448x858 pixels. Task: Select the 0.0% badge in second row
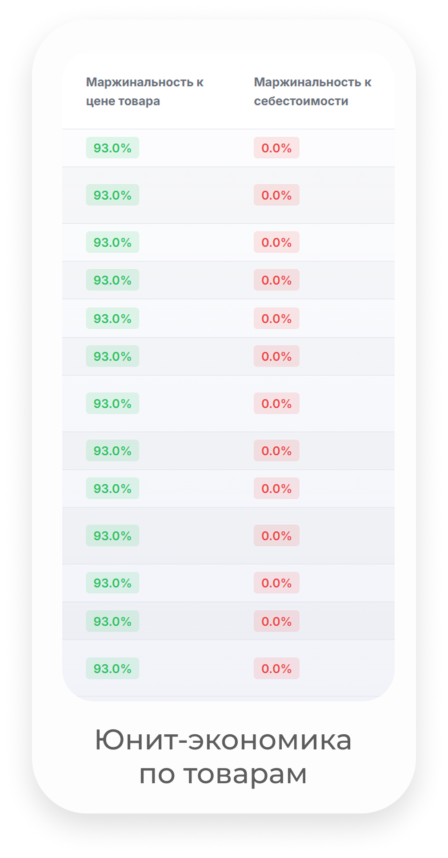point(276,195)
